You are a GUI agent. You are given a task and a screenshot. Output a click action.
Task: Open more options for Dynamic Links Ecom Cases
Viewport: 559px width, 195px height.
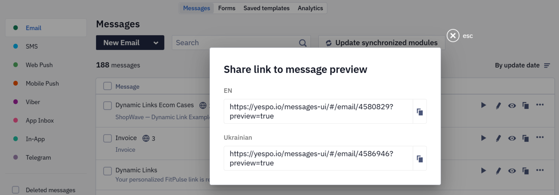coord(540,105)
